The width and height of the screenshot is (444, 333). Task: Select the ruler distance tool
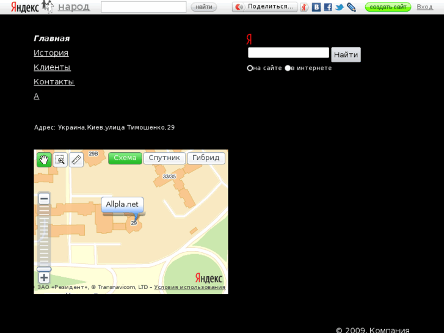click(x=76, y=160)
